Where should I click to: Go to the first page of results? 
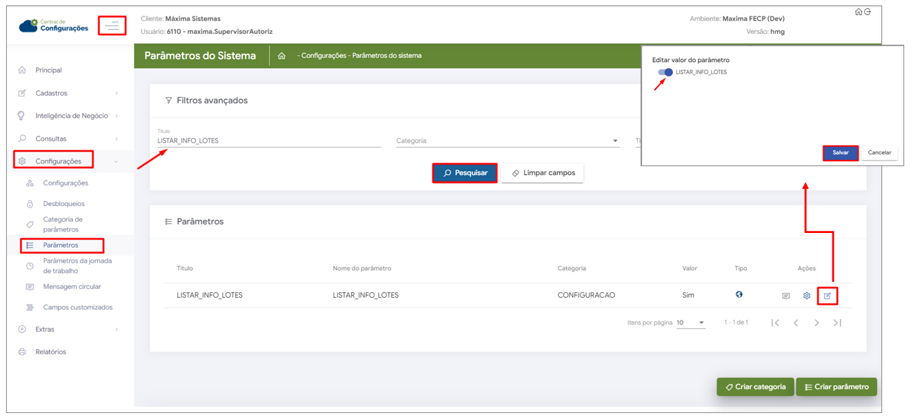coord(775,323)
